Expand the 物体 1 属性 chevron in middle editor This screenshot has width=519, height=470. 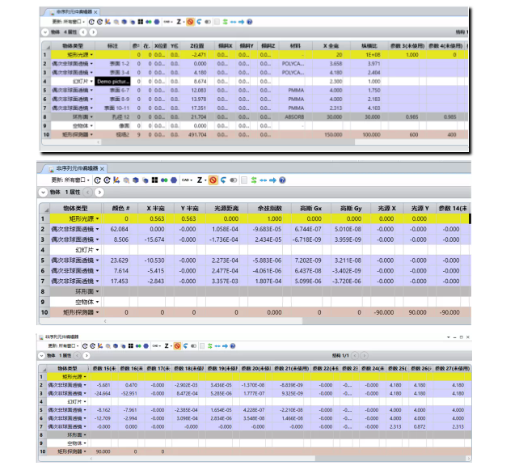(x=43, y=193)
